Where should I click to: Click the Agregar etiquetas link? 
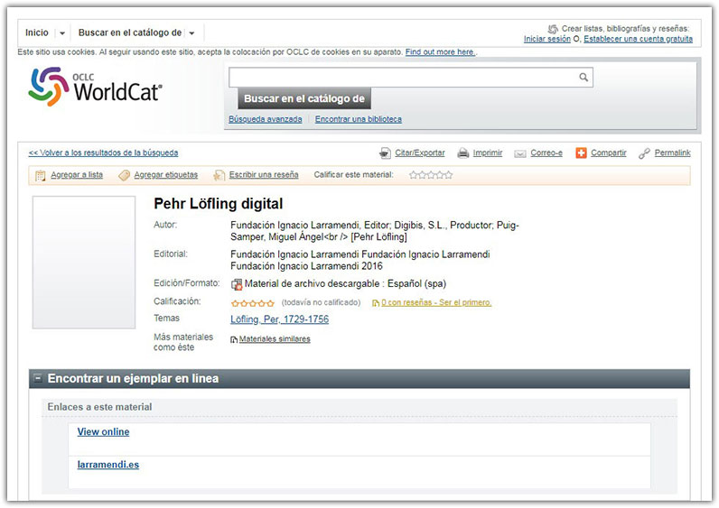[x=165, y=174]
